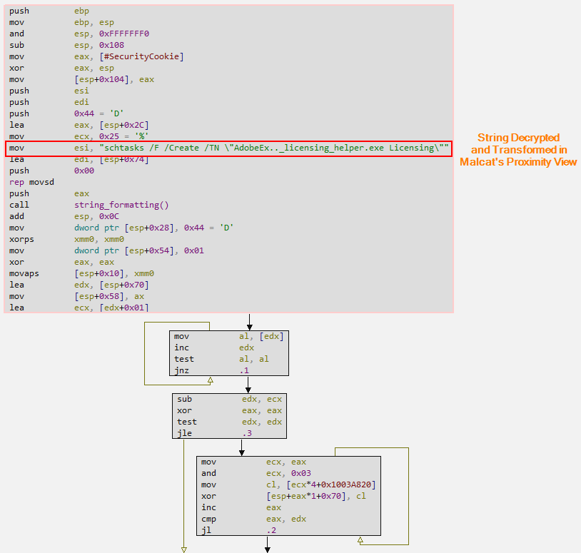Click loop-back arrowhead under the jl block
This screenshot has width=581, height=553.
pyautogui.click(x=360, y=540)
